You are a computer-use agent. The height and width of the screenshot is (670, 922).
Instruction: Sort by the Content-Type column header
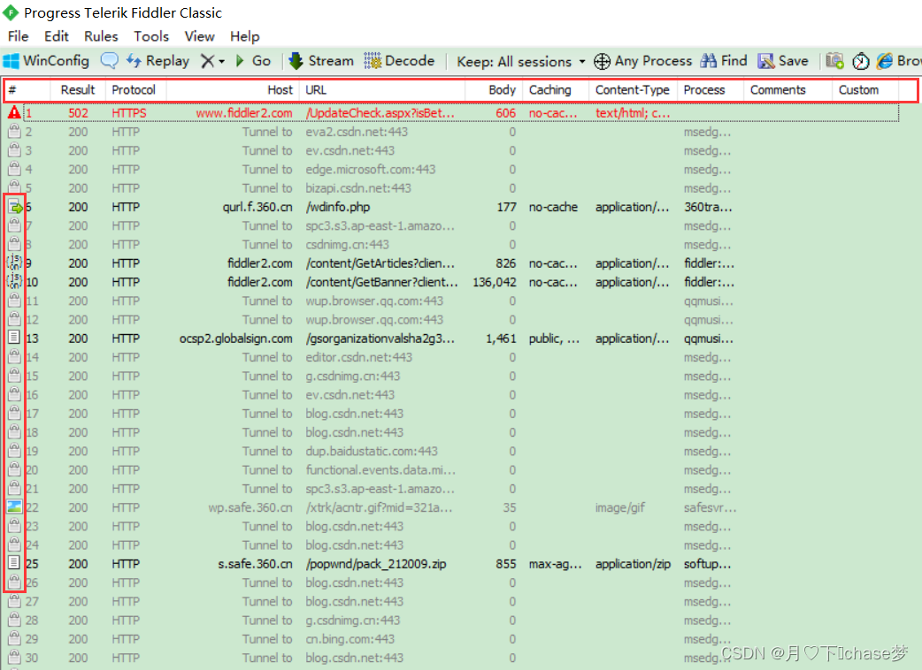pyautogui.click(x=633, y=90)
